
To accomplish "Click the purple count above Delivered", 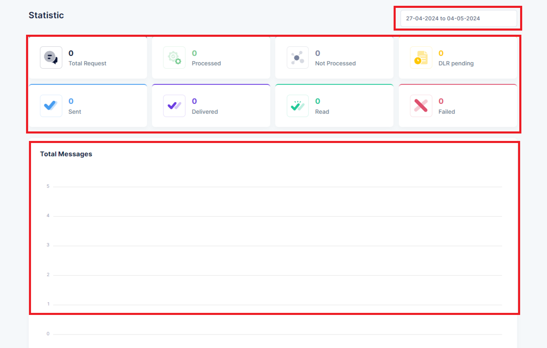I will (194, 101).
